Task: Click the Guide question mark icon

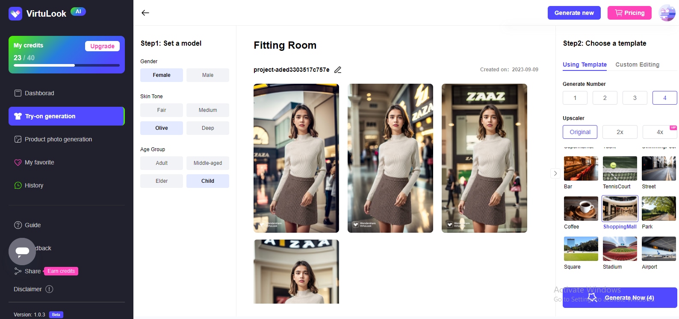Action: [18, 225]
